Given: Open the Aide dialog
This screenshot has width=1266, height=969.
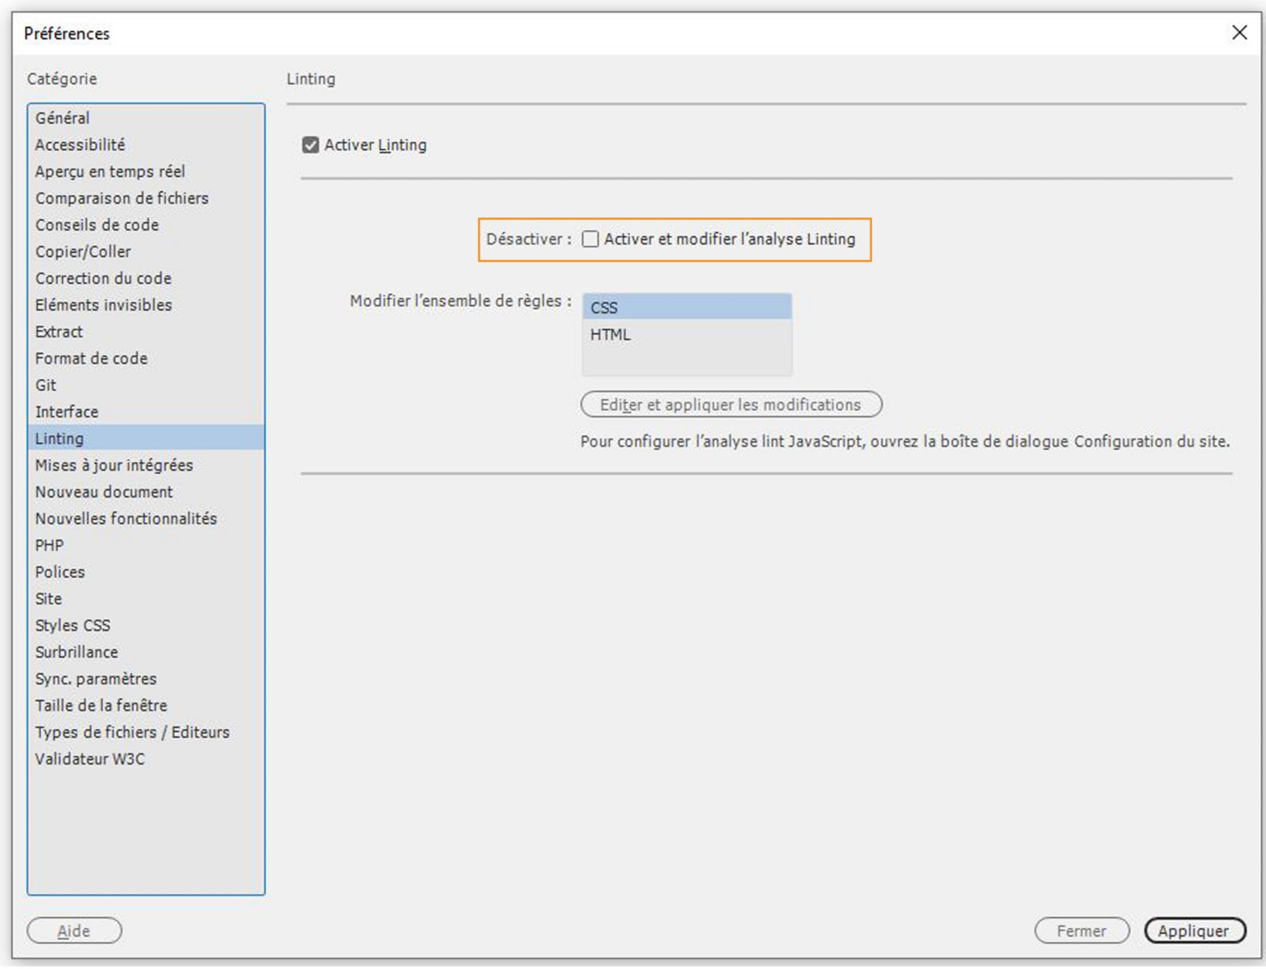Looking at the screenshot, I should 74,931.
